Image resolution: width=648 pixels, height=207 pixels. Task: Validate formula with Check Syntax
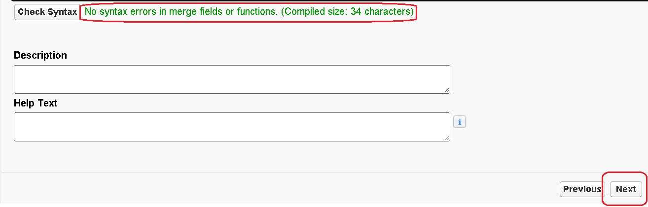pyautogui.click(x=47, y=12)
